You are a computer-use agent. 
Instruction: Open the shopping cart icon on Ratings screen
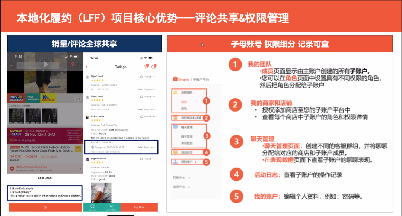(147, 67)
